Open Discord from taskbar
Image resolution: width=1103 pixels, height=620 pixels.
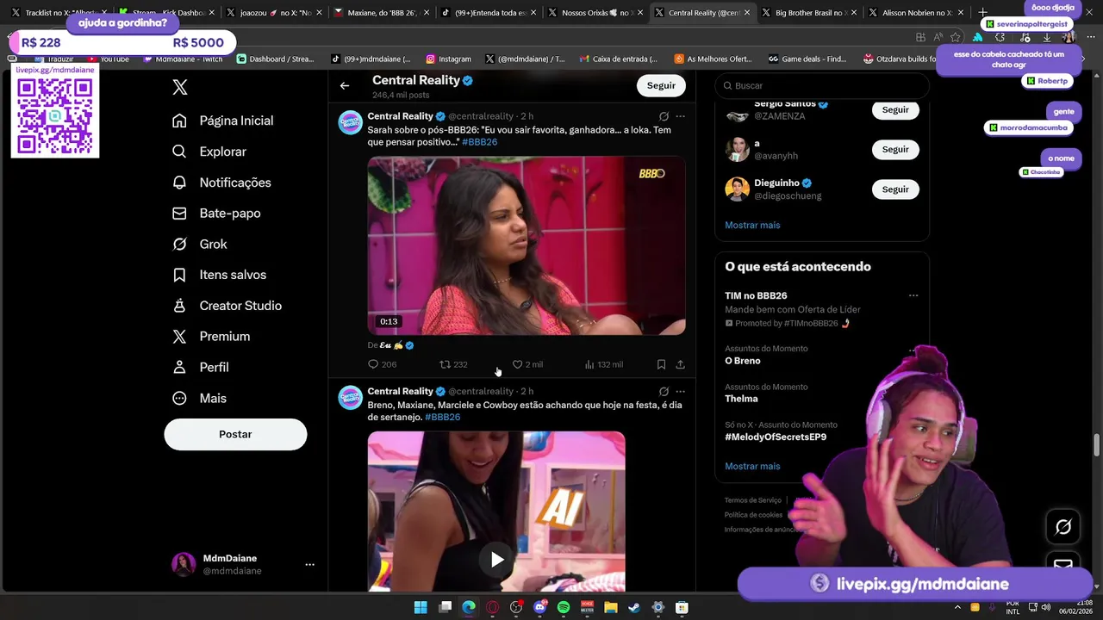[540, 607]
